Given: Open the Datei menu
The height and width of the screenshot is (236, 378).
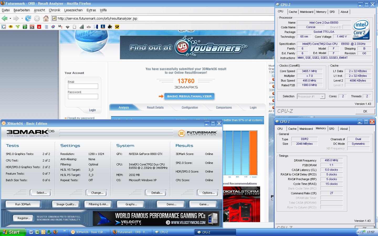Looking at the screenshot, I should (x=6, y=10).
